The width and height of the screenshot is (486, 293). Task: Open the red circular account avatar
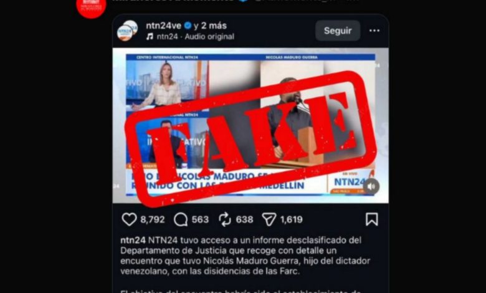click(91, 7)
